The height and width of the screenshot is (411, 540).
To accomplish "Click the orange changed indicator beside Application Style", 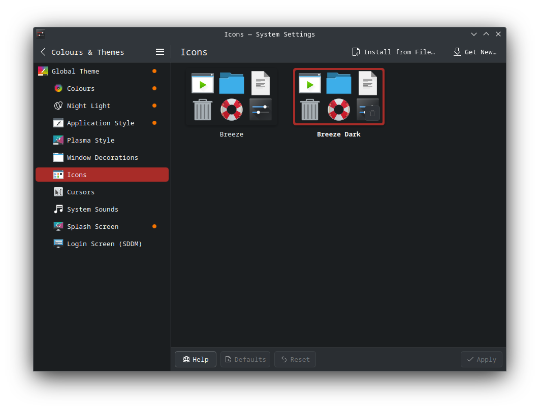I will coord(154,123).
